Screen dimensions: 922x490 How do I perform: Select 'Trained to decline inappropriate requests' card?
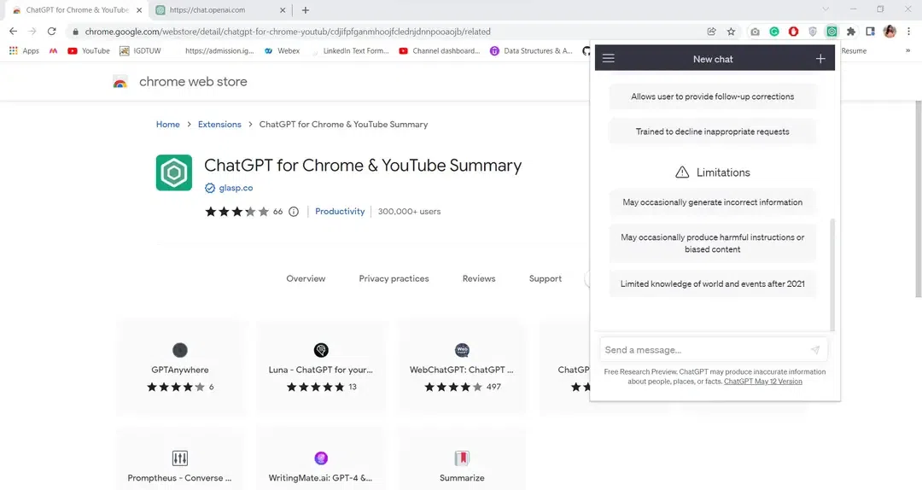[713, 131]
